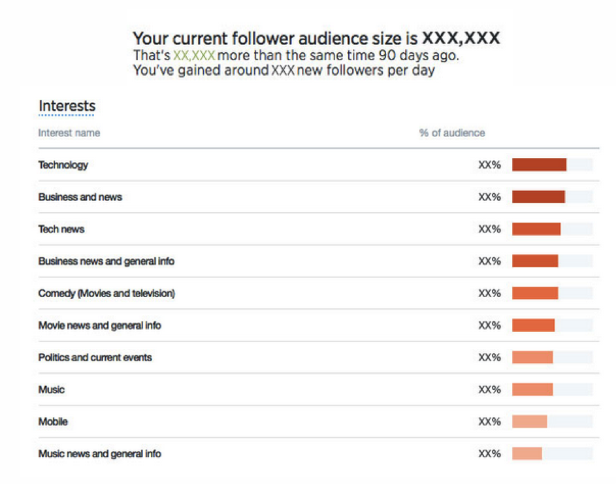Image resolution: width=616 pixels, height=484 pixels.
Task: Click the Interests heading link
Action: (x=67, y=106)
